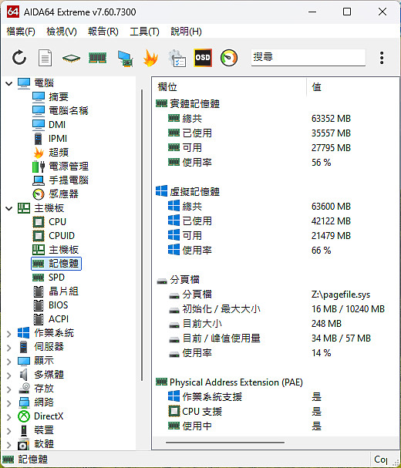The image size is (401, 468).
Task: Select IPMI in the tree
Action: pos(58,139)
